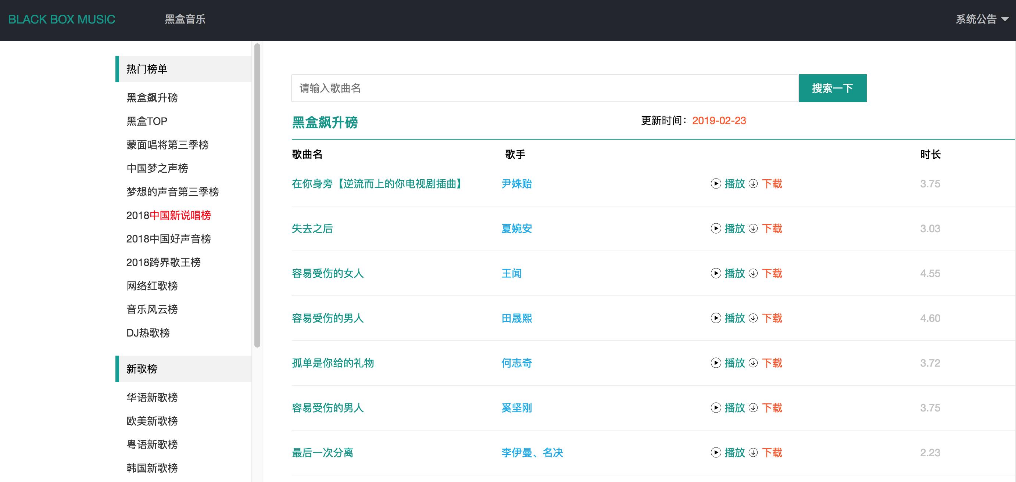Expand the 热门榜单 section
The width and height of the screenshot is (1016, 482).
(147, 69)
